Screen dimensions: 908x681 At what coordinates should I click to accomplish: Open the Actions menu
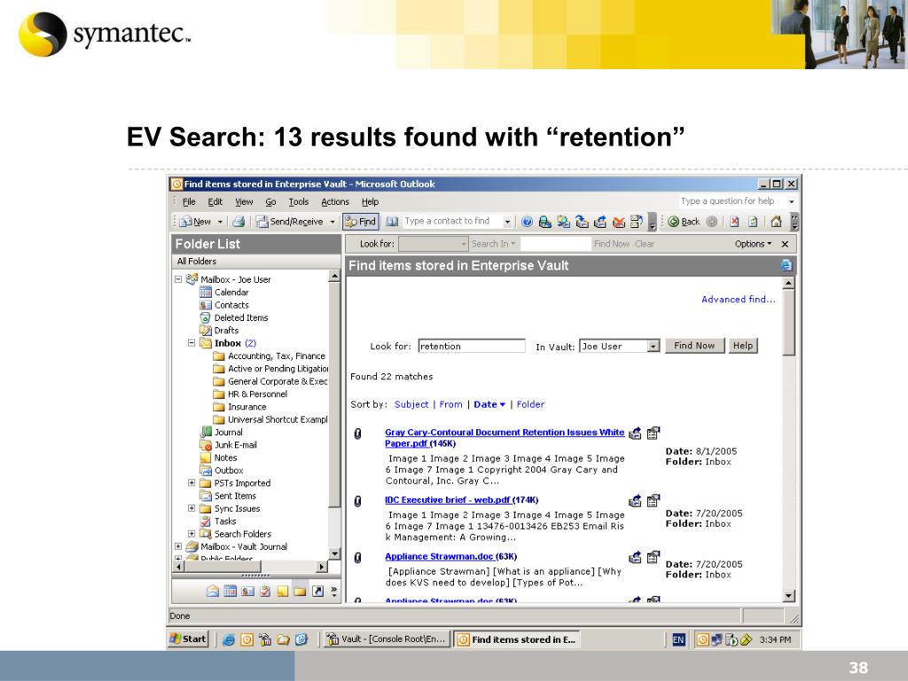coord(335,201)
